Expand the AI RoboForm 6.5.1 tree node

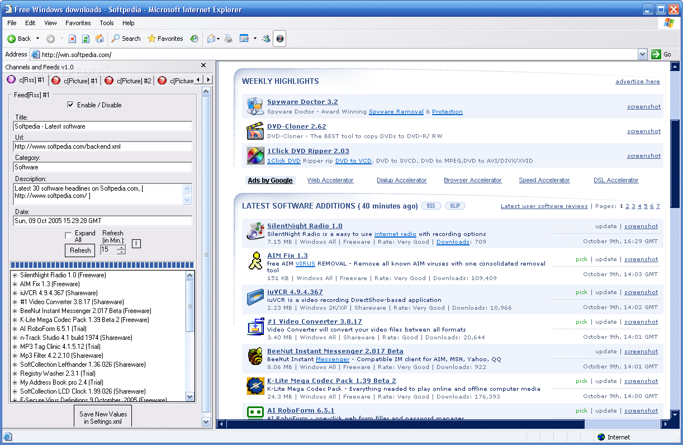[15, 329]
